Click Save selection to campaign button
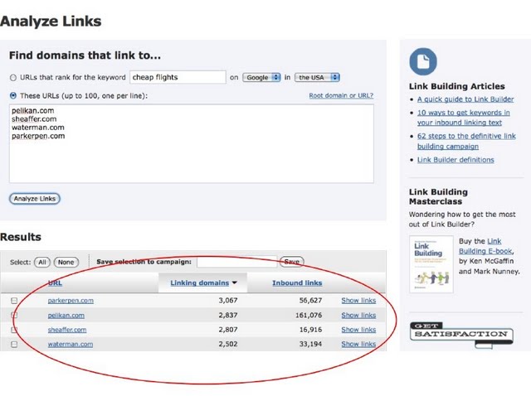This screenshot has height=396, width=531. pyautogui.click(x=291, y=262)
